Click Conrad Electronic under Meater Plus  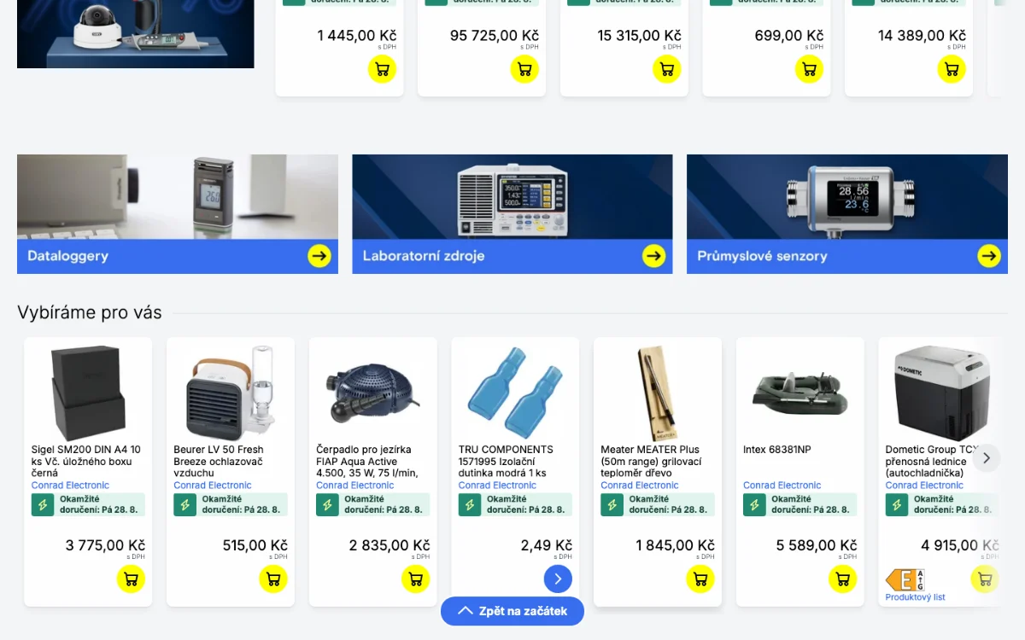(x=640, y=486)
